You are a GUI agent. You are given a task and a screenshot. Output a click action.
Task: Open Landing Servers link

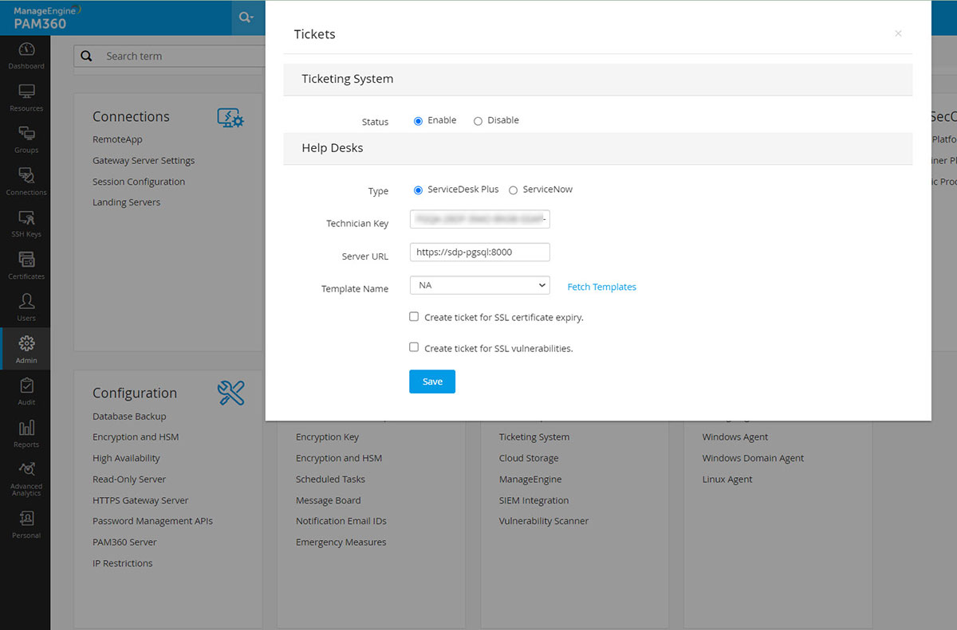[x=126, y=202]
